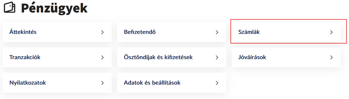Open the Áttekintés menu item
This screenshot has height=99, width=349.
[57, 32]
